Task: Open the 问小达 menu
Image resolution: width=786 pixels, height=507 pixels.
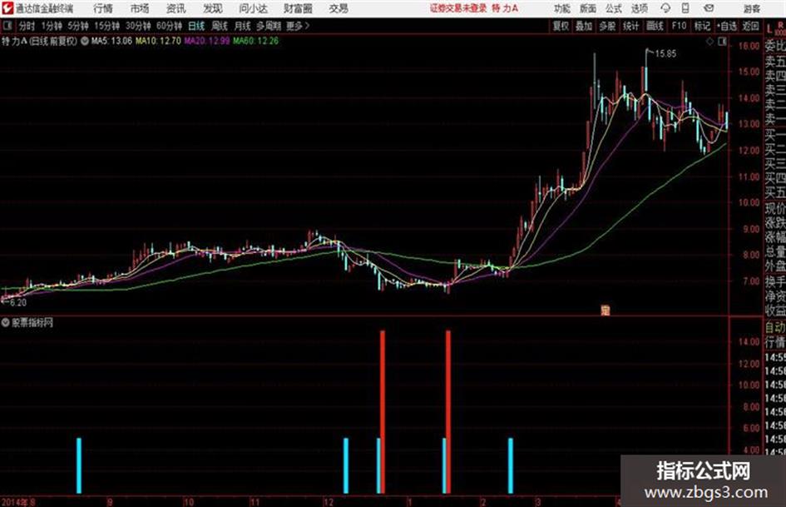Action: coord(253,8)
